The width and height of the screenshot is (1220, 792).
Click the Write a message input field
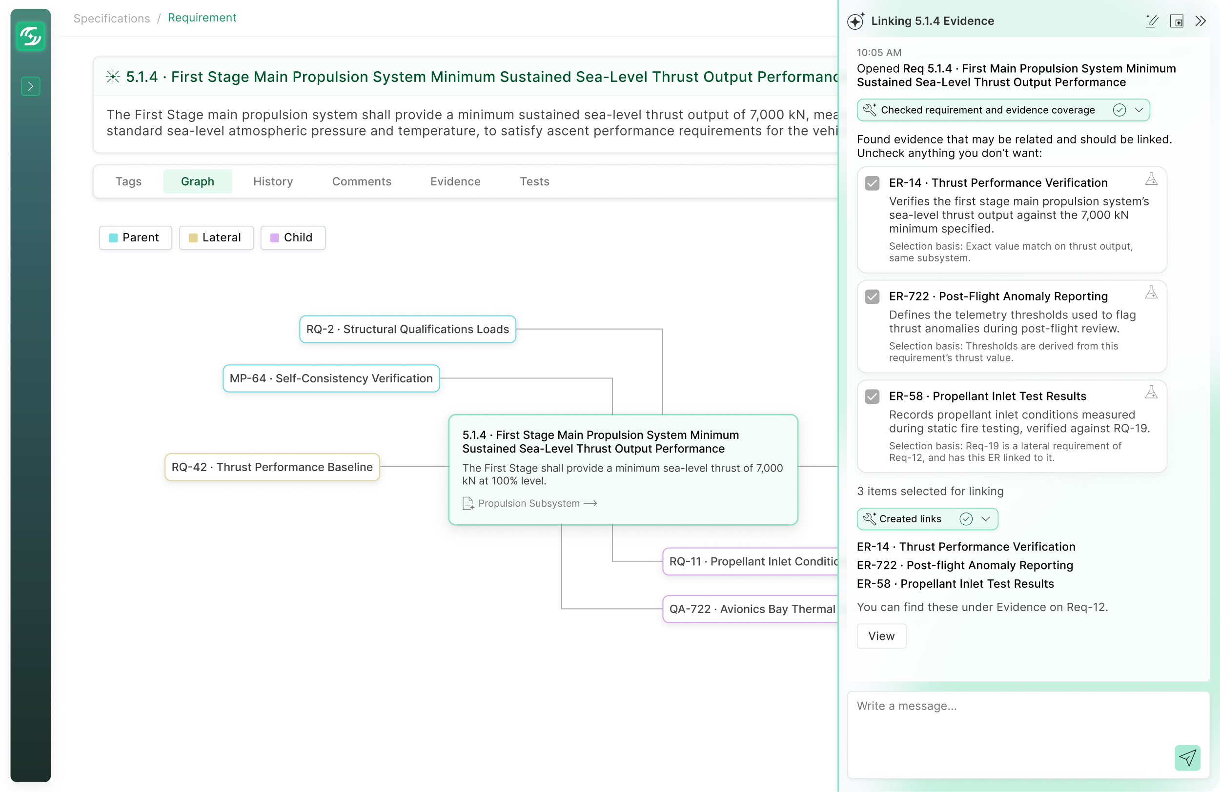pos(1028,734)
